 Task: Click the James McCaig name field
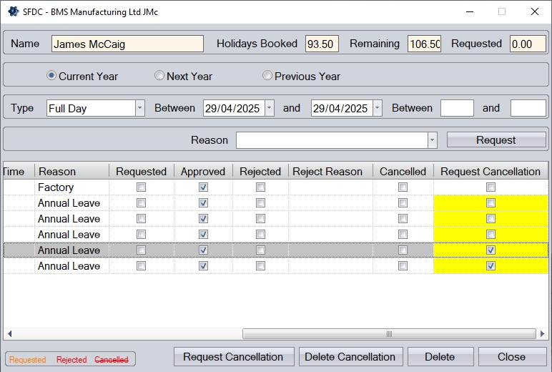[x=127, y=44]
